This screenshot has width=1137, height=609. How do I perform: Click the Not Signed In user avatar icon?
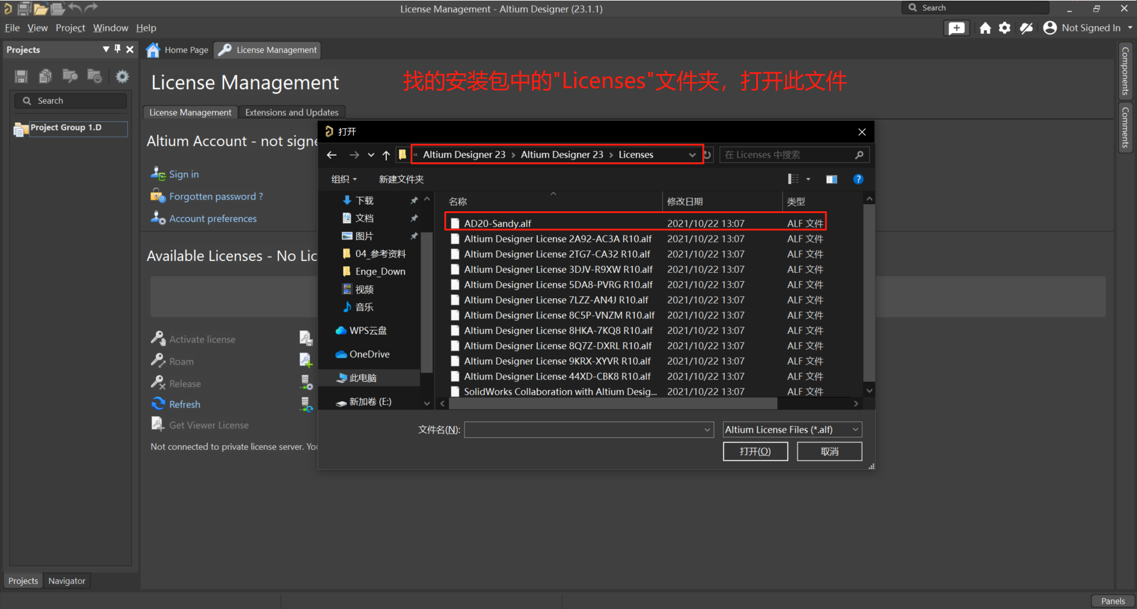1049,28
